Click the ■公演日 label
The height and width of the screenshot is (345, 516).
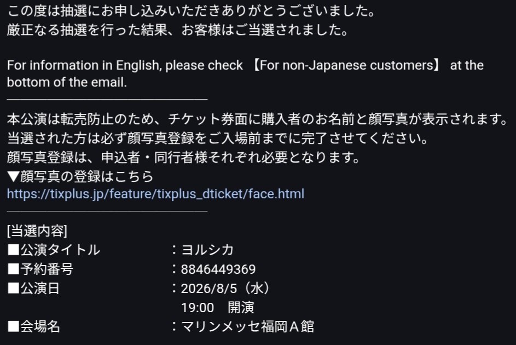click(33, 289)
